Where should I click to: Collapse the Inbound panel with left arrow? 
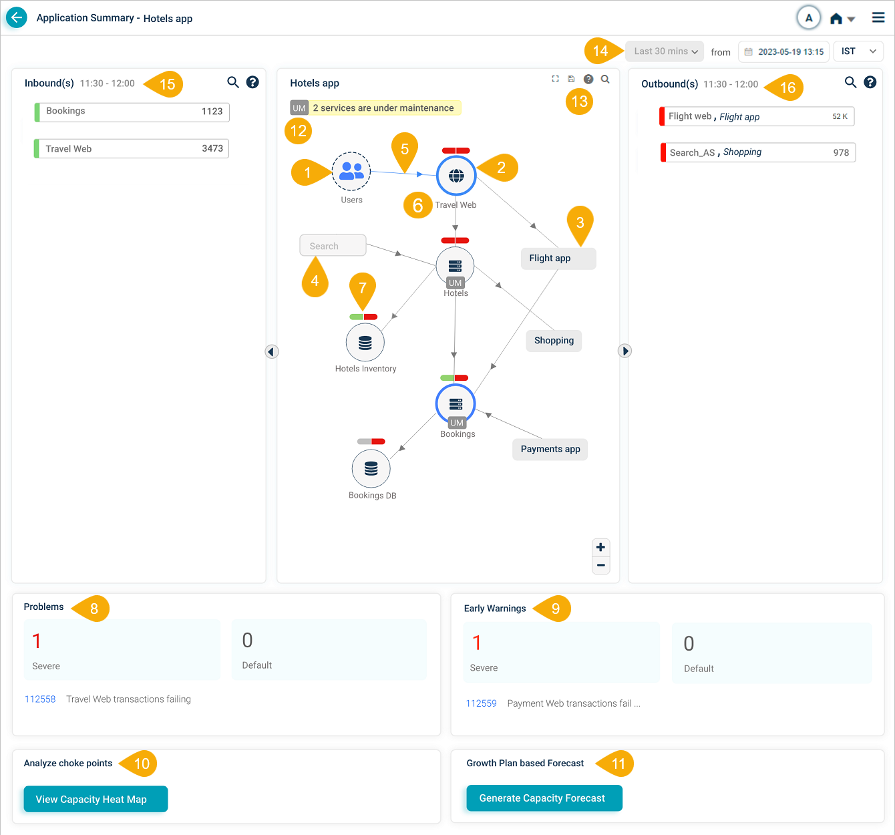pos(272,351)
